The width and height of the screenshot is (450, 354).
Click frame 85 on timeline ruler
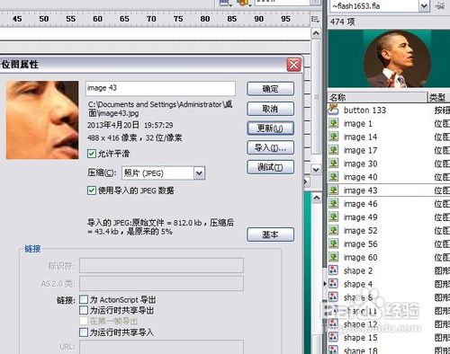232,19
